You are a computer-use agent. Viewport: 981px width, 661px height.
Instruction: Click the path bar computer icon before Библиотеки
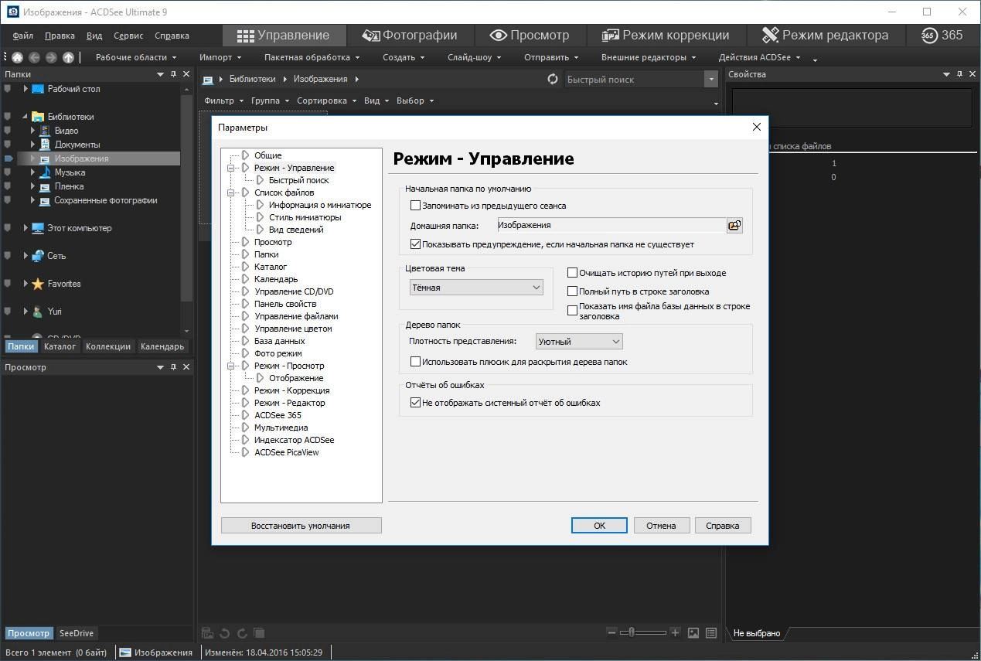[208, 79]
